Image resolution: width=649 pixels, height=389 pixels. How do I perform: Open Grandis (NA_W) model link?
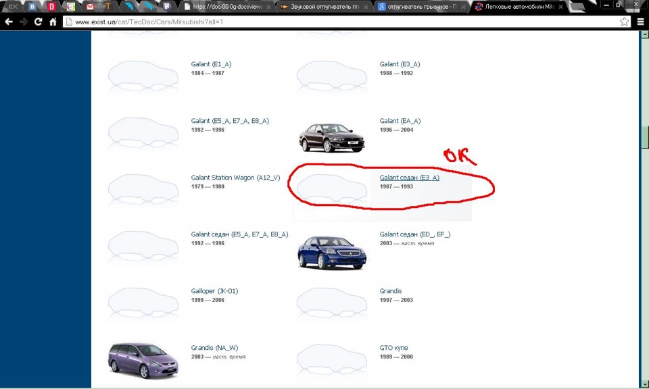pyautogui.click(x=214, y=347)
